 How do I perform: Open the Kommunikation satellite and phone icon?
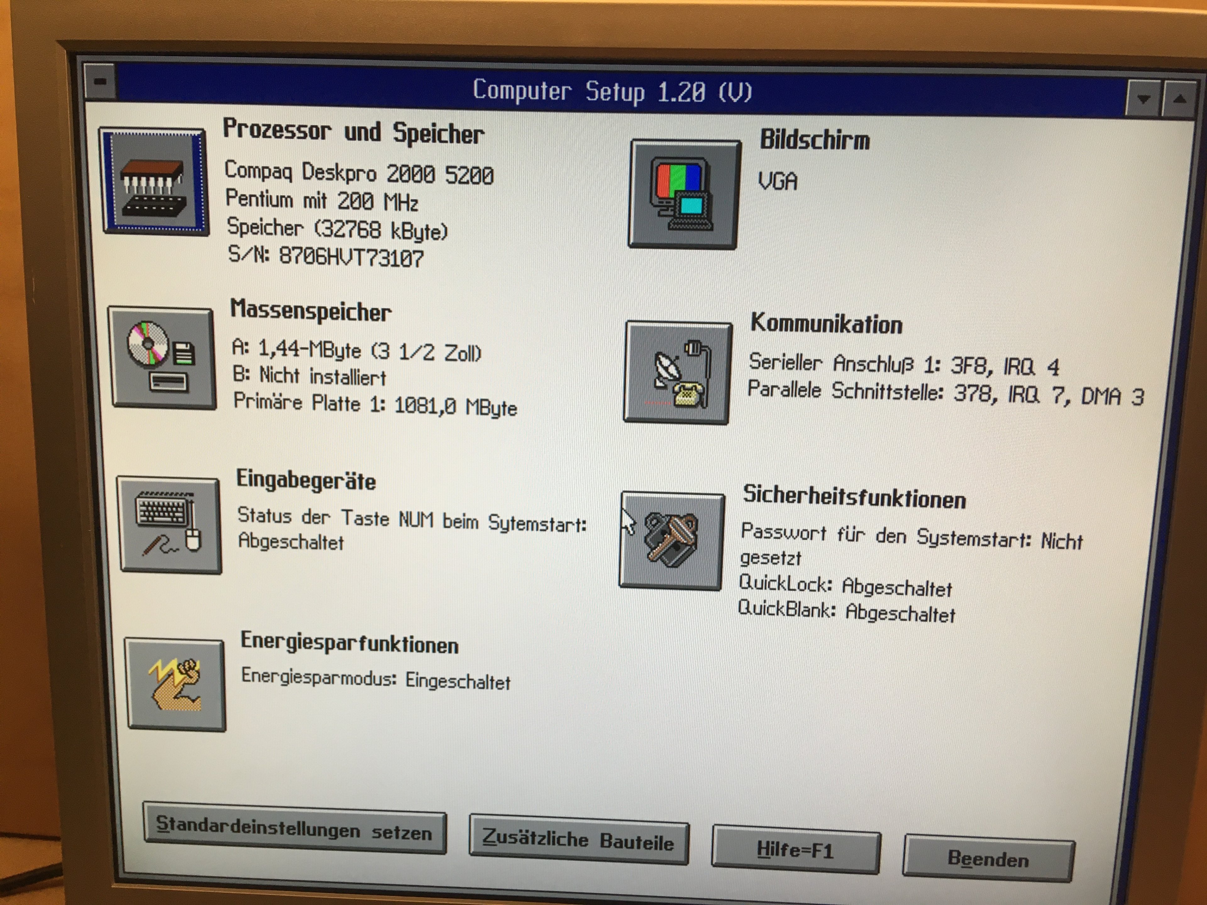[x=677, y=373]
